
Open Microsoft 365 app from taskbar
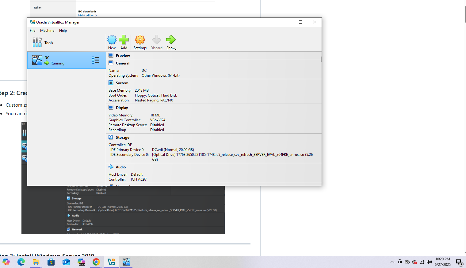coord(81,262)
